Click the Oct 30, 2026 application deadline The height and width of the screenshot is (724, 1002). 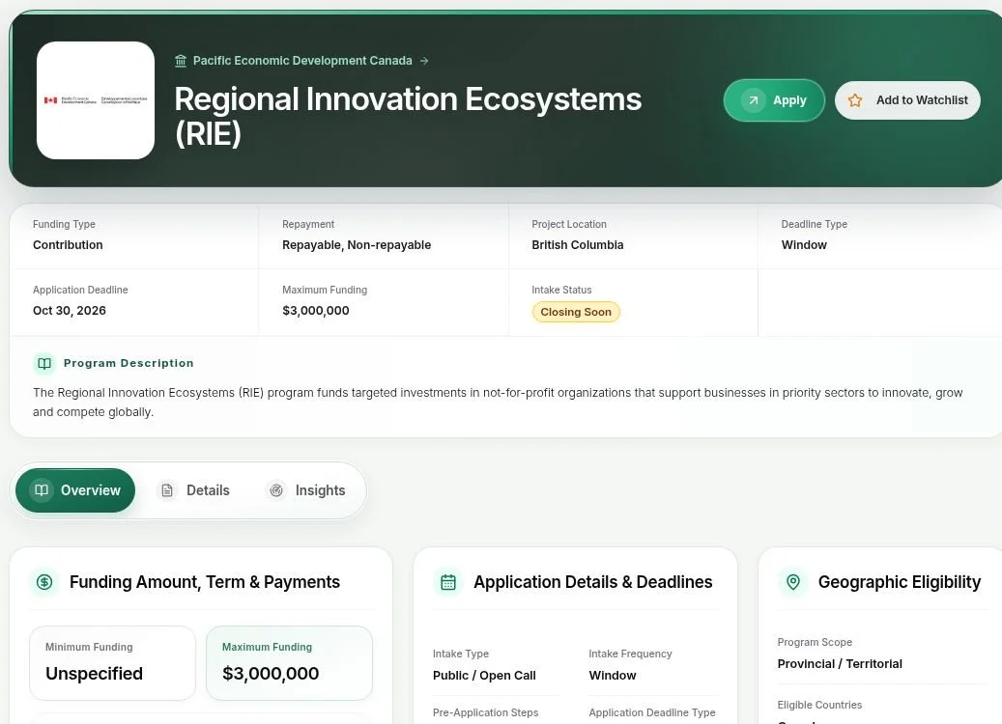(69, 311)
